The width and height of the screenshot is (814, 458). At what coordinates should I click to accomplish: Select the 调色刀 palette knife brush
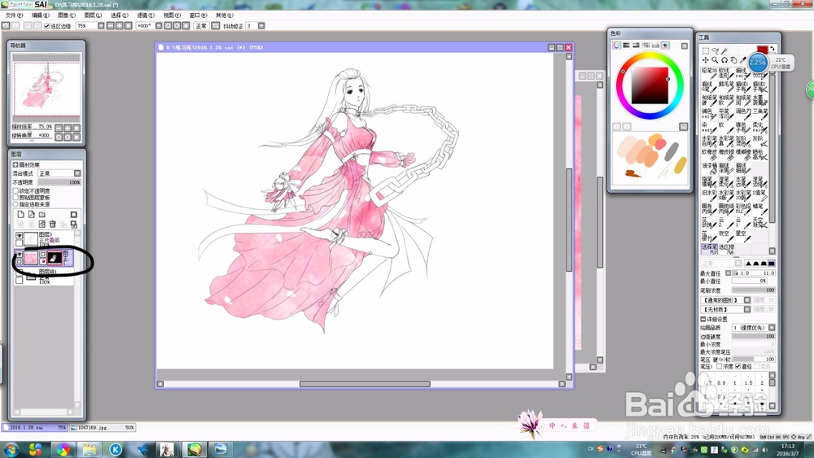coord(743,114)
